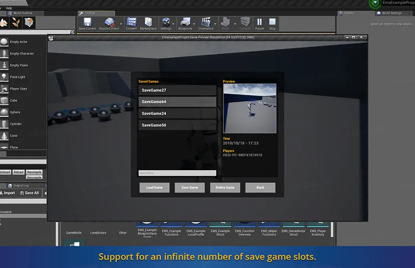Select the EMS_Player Inventory asset

click(318, 230)
